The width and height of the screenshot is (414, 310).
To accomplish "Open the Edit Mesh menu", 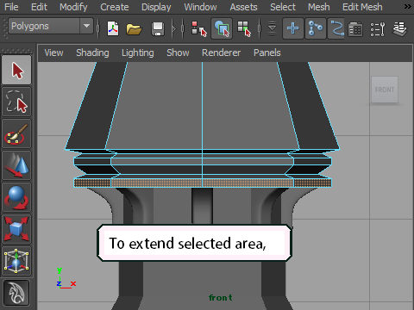I will 362,7.
